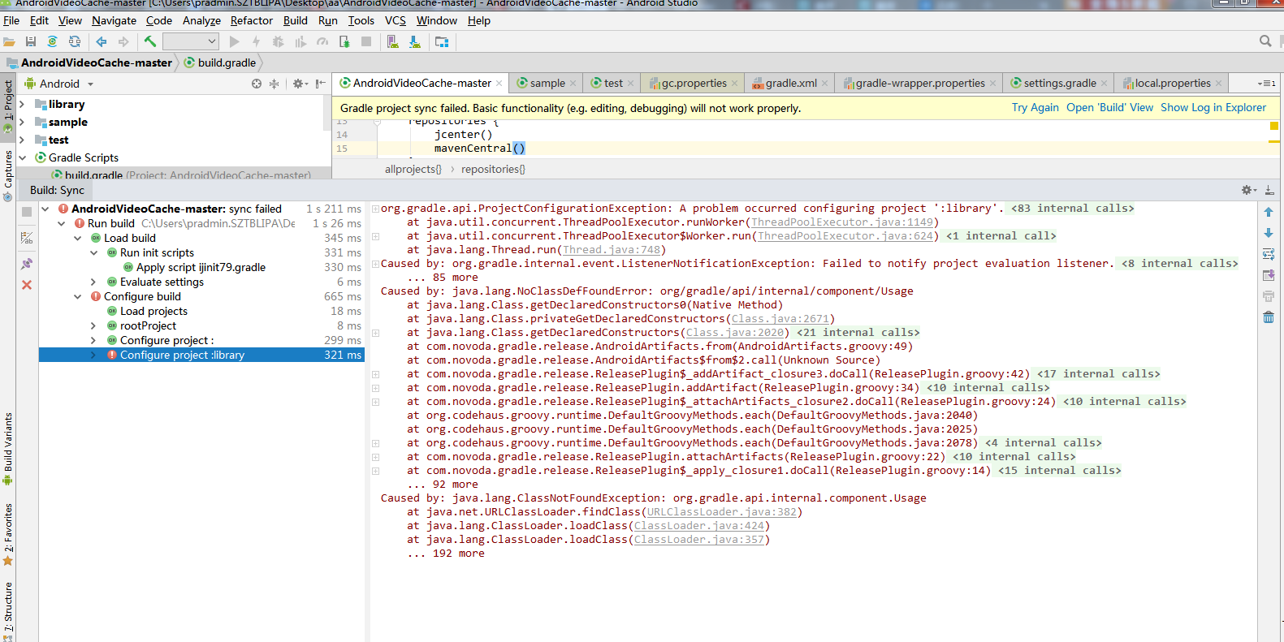Click the Apply Changes lightning icon
This screenshot has height=642, width=1284.
pyautogui.click(x=256, y=41)
